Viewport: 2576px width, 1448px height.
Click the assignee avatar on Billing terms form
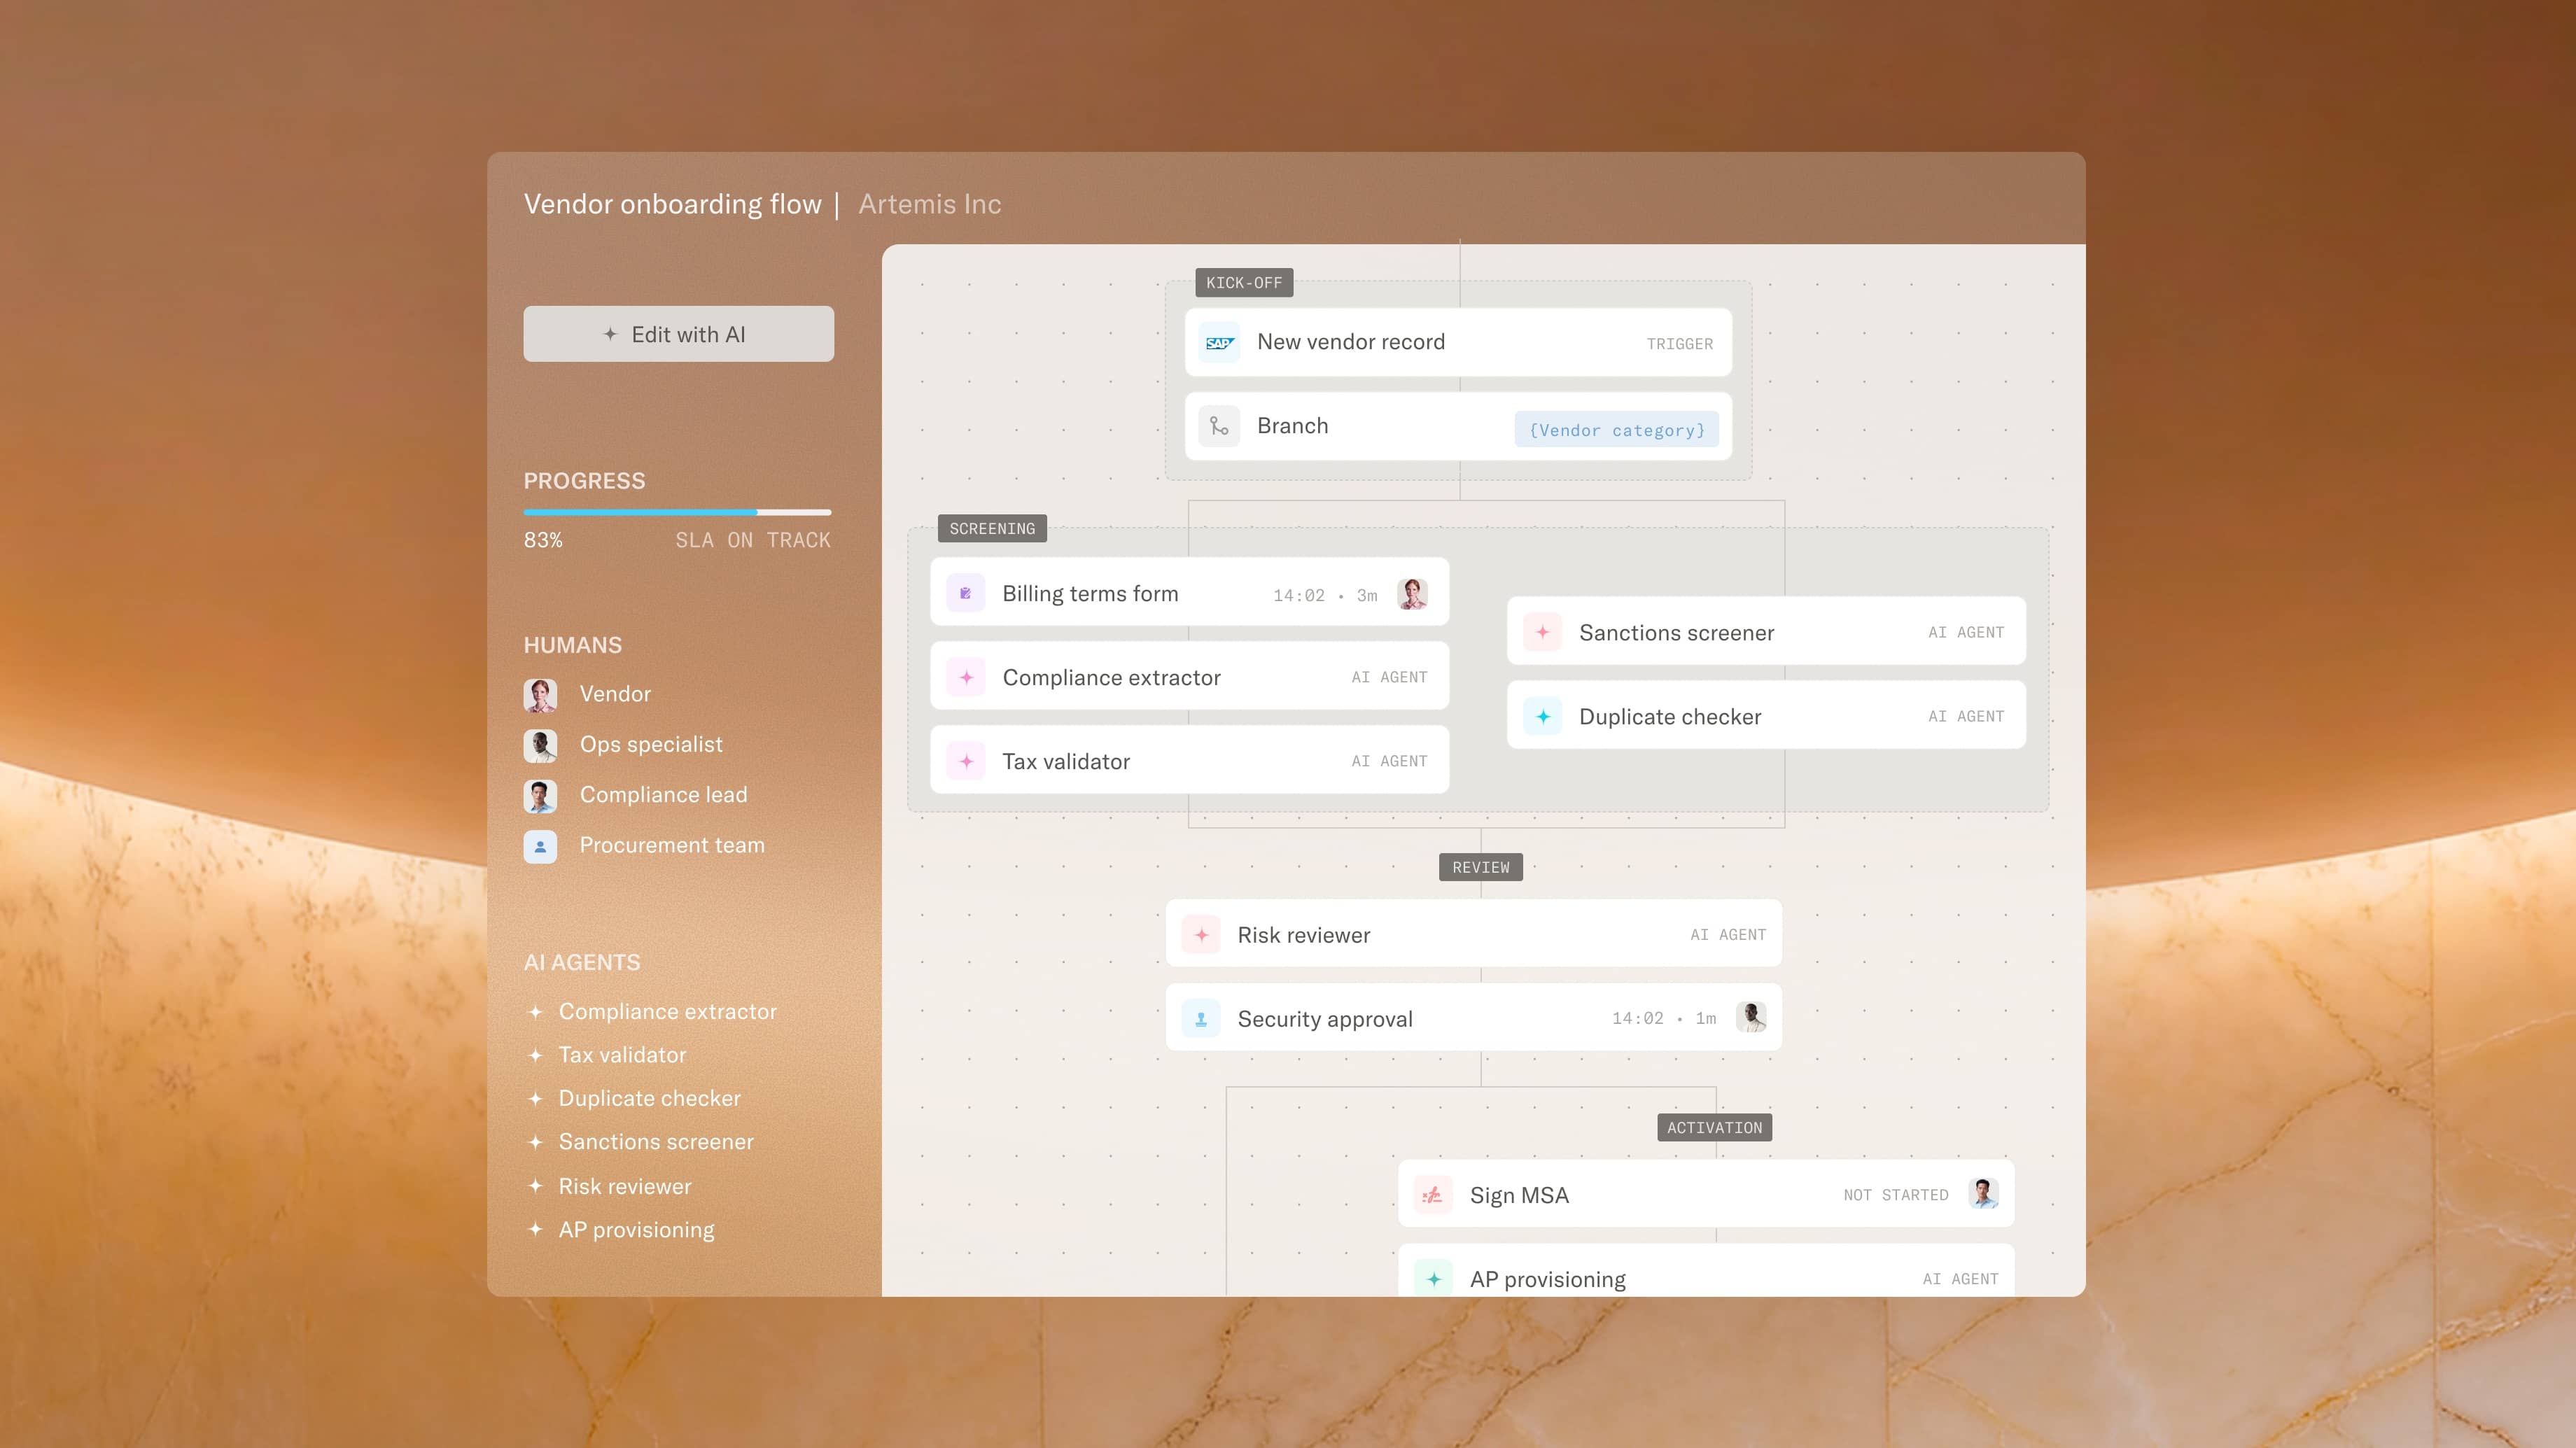[x=1412, y=594]
